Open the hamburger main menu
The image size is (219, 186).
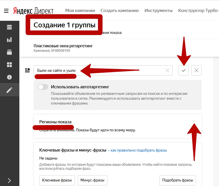(6, 11)
